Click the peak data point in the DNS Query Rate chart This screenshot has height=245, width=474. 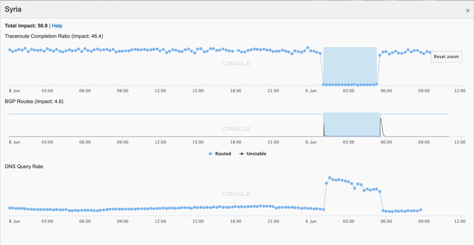pyautogui.click(x=330, y=178)
